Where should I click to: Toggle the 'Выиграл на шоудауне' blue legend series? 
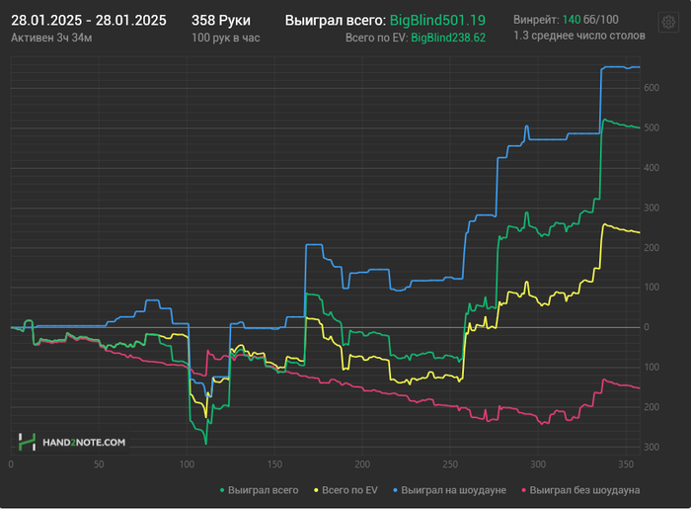tap(449, 490)
